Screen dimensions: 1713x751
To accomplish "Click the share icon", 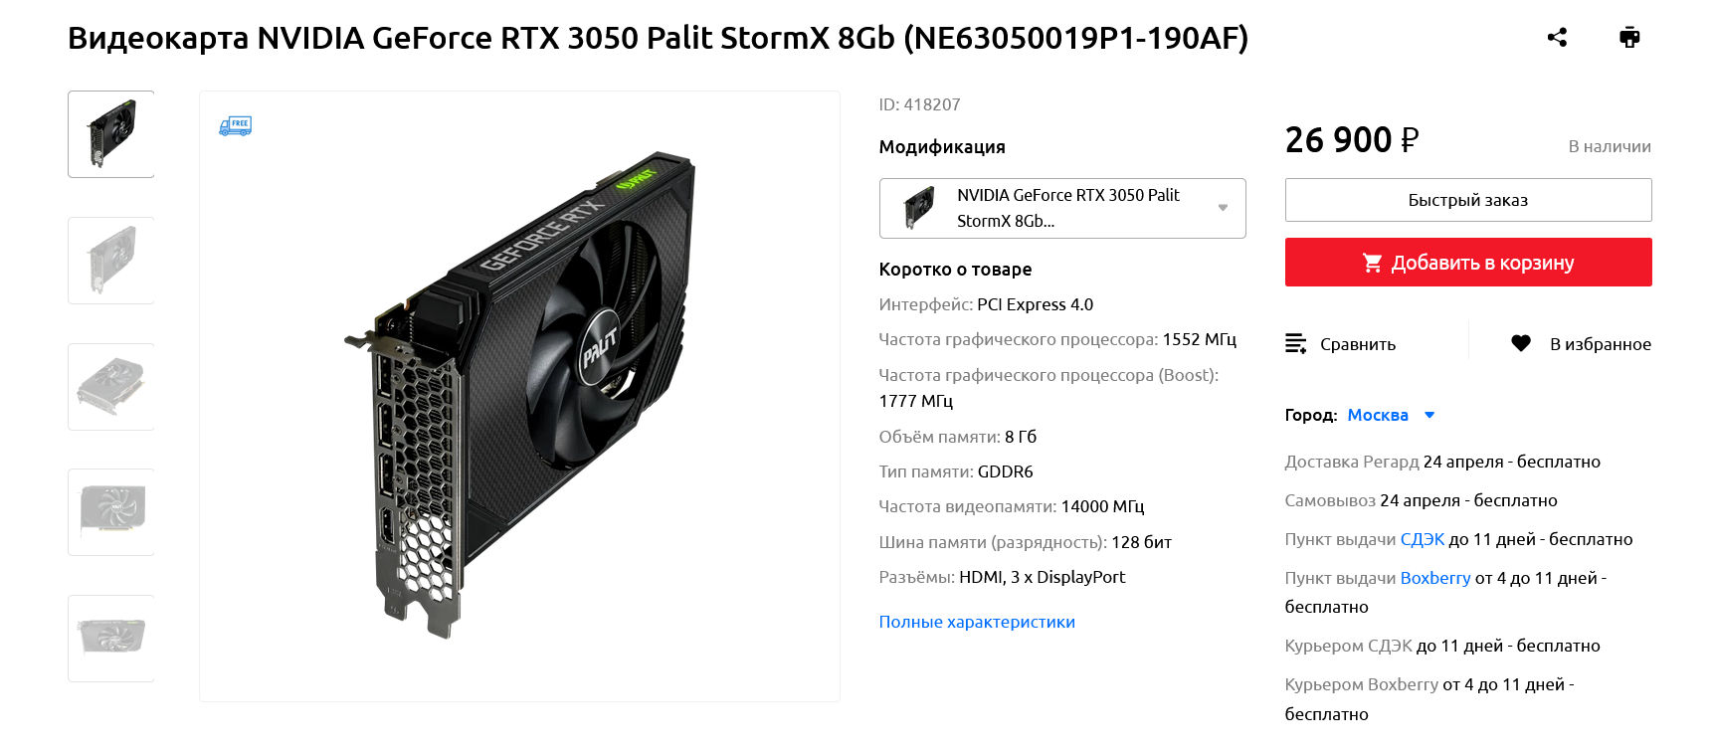I will [1557, 38].
